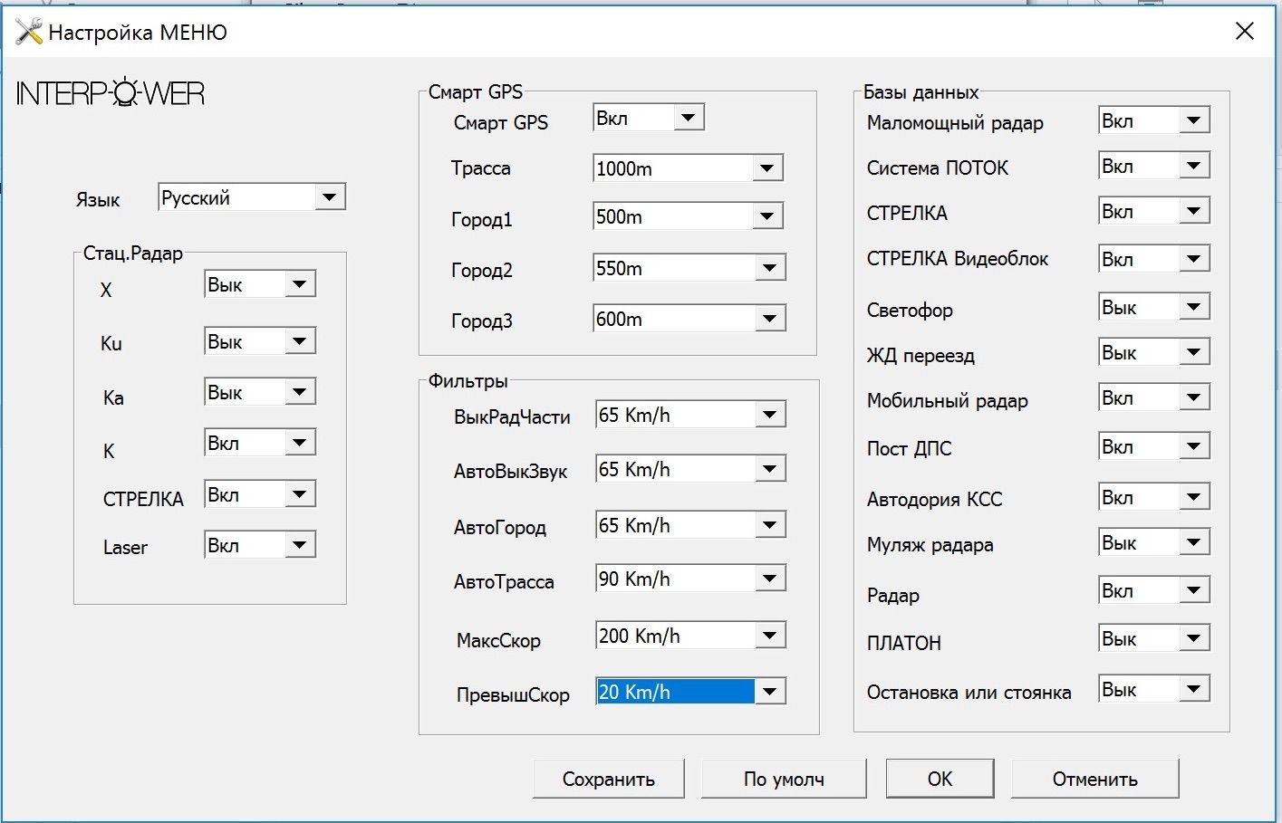Toggle the ПЛАТОН database setting
Image resolution: width=1282 pixels, height=823 pixels.
click(x=1193, y=638)
